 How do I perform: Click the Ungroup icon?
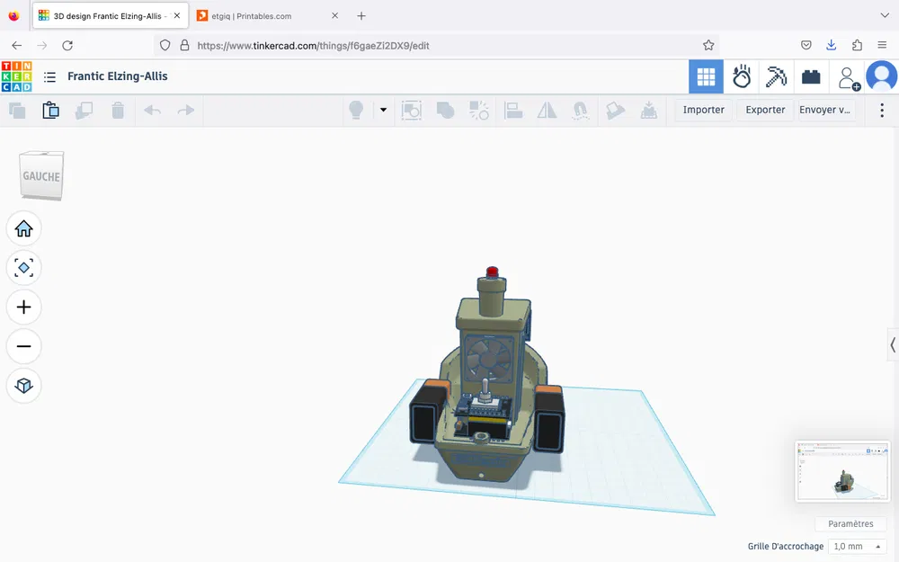(477, 110)
